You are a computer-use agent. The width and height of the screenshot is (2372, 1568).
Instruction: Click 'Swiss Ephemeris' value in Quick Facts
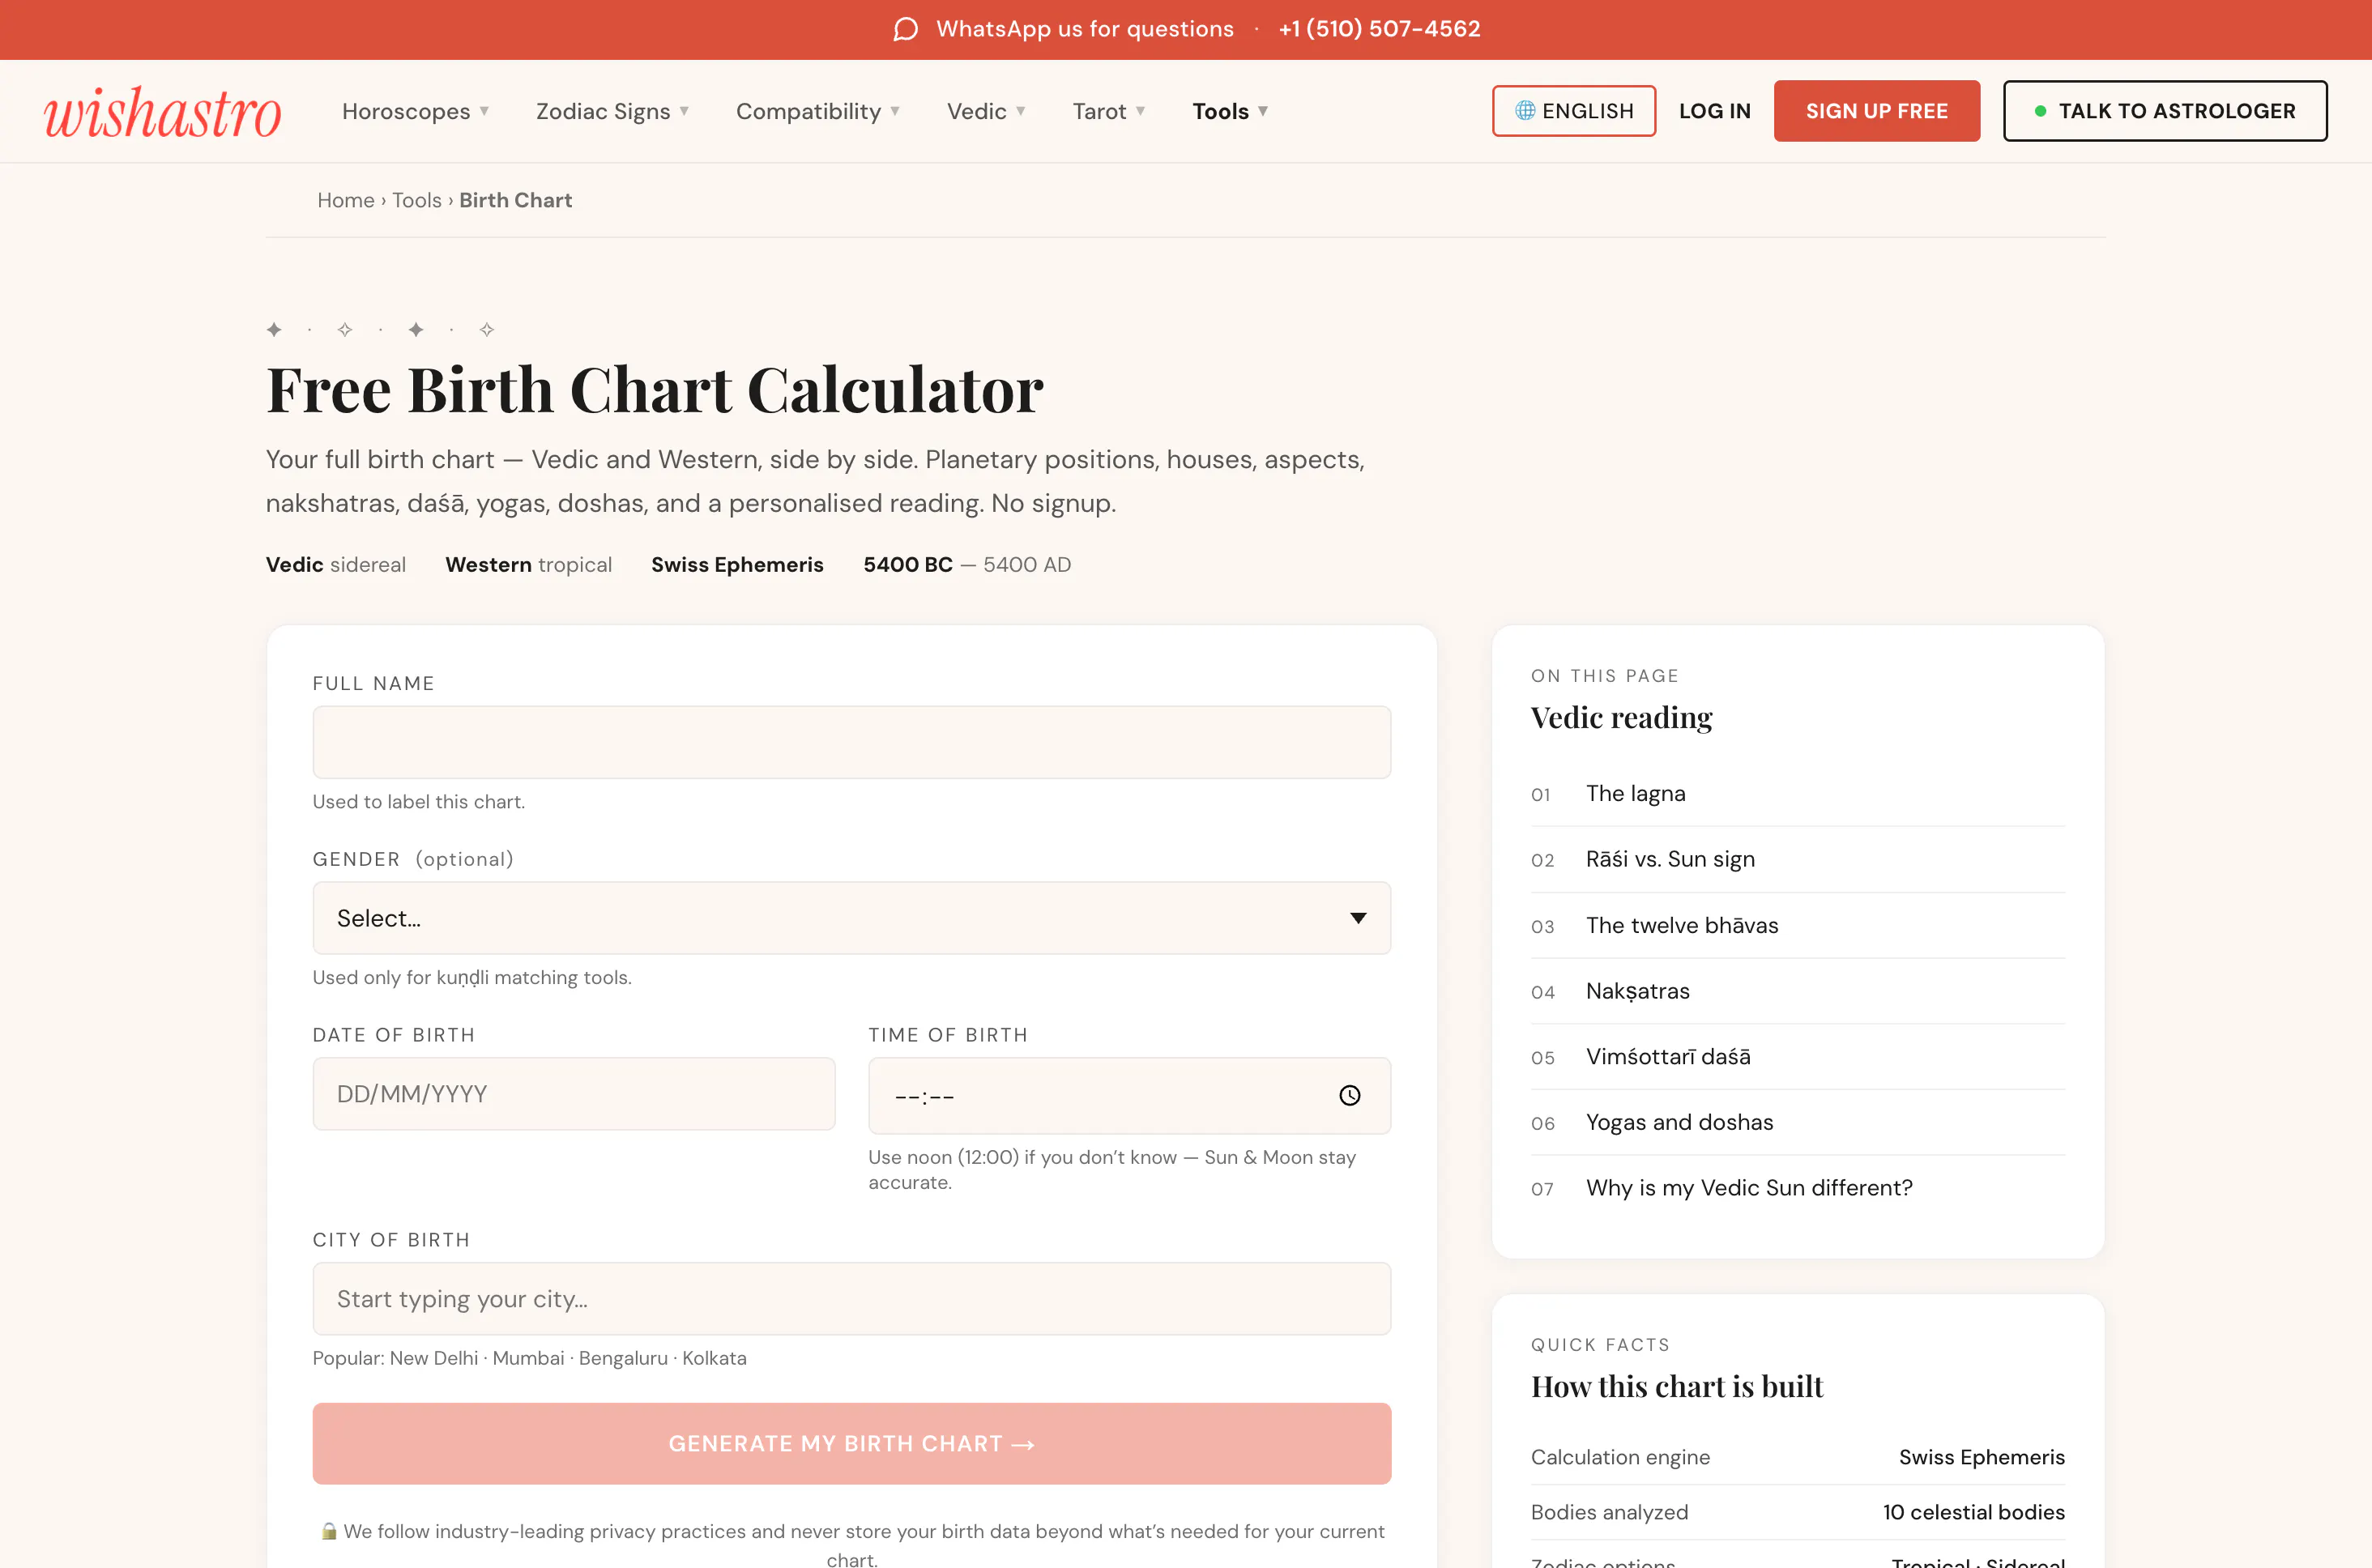click(1981, 1457)
